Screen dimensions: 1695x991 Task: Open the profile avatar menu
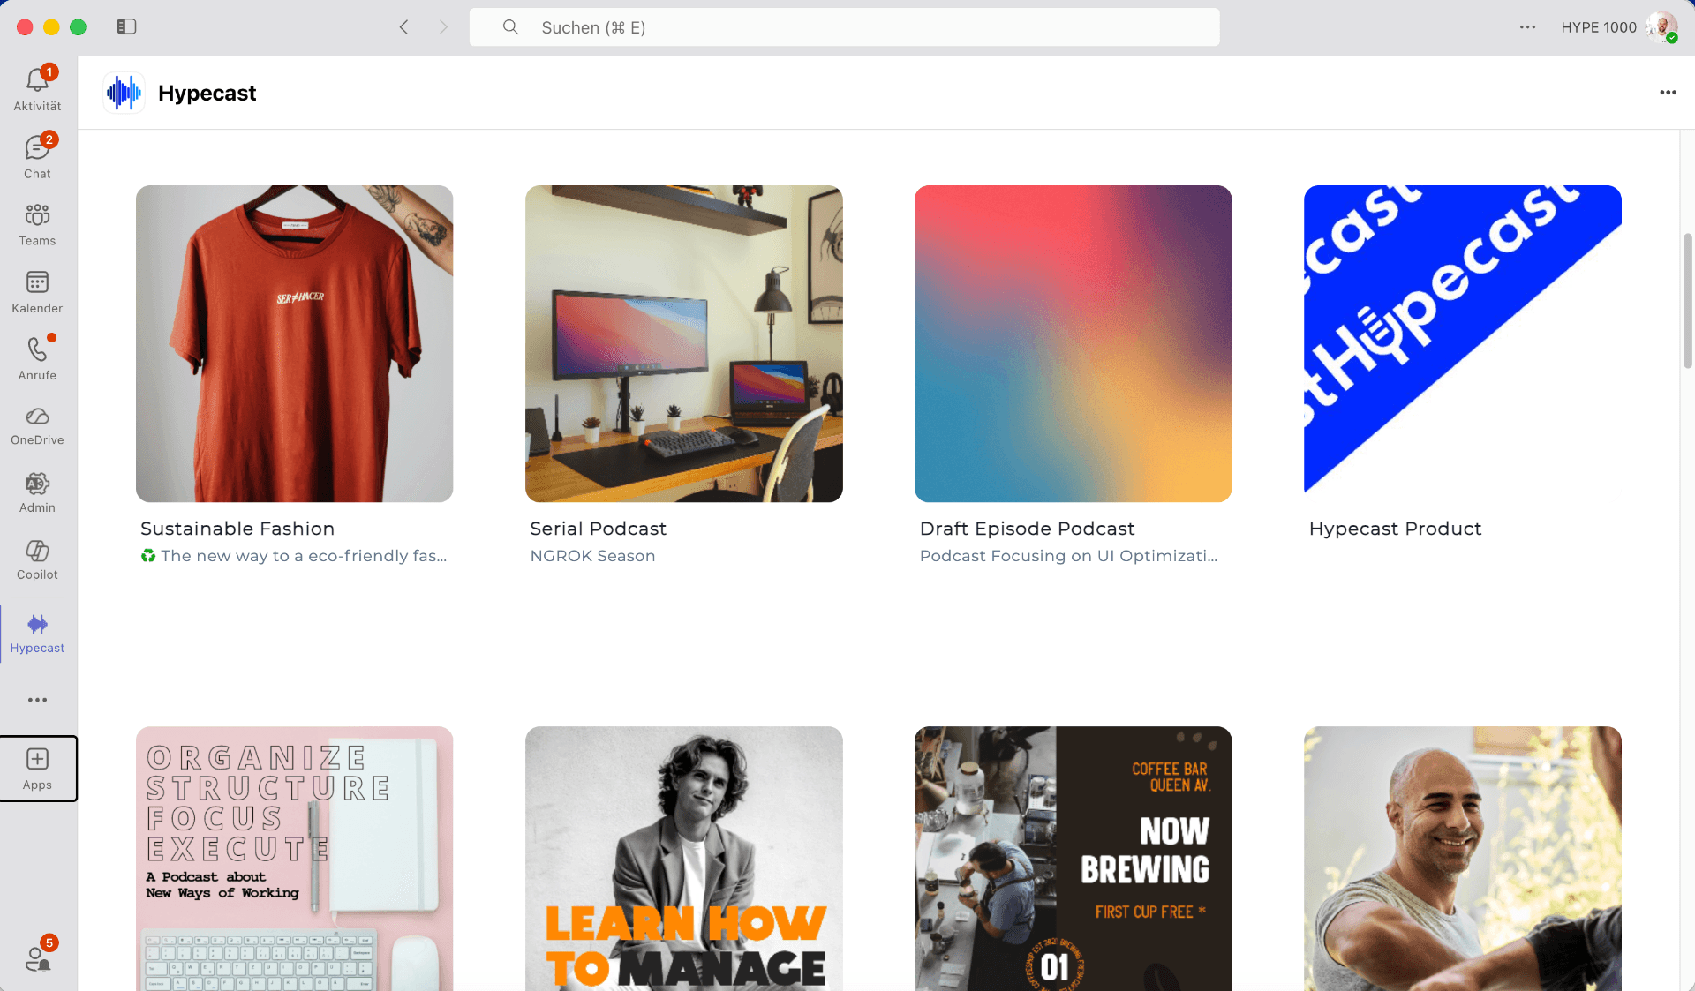(x=1661, y=27)
